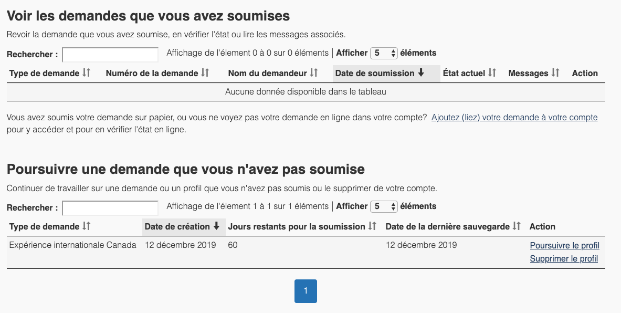621x313 pixels.
Task: Click sort icon beside Numéro de la demande
Action: (x=205, y=73)
